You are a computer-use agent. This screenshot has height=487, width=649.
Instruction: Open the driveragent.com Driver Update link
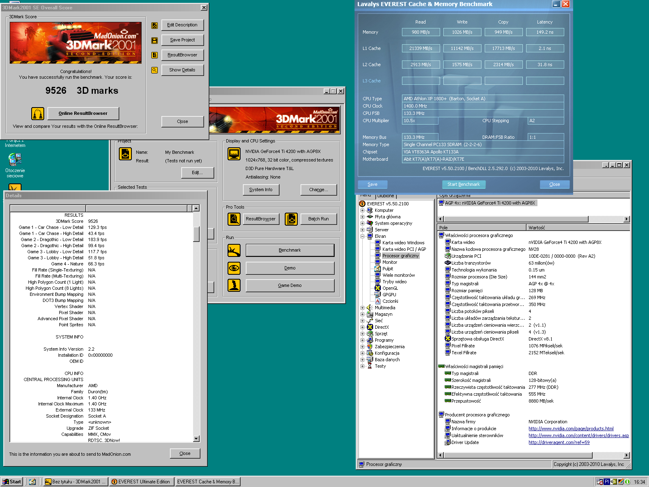point(559,442)
